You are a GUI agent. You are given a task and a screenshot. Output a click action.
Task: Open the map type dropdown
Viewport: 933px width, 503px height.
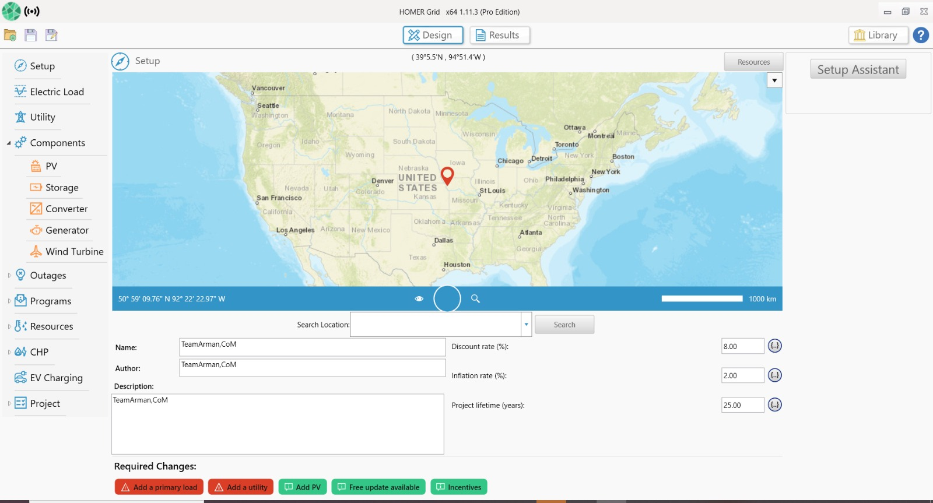[x=774, y=80]
